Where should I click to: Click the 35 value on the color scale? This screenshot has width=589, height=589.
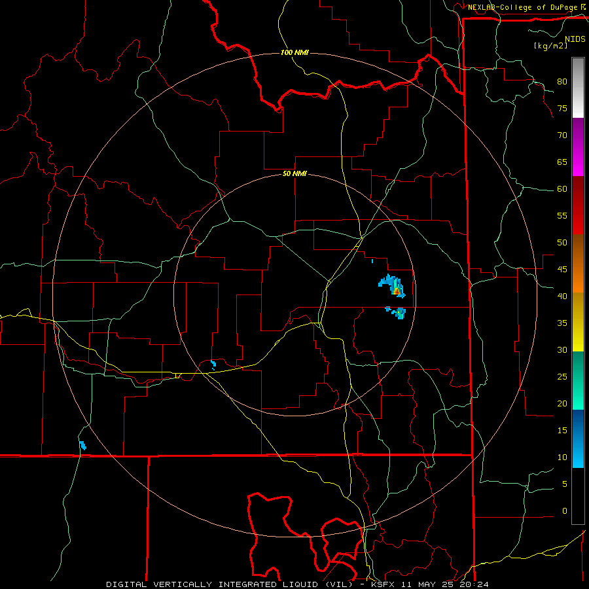pos(562,323)
